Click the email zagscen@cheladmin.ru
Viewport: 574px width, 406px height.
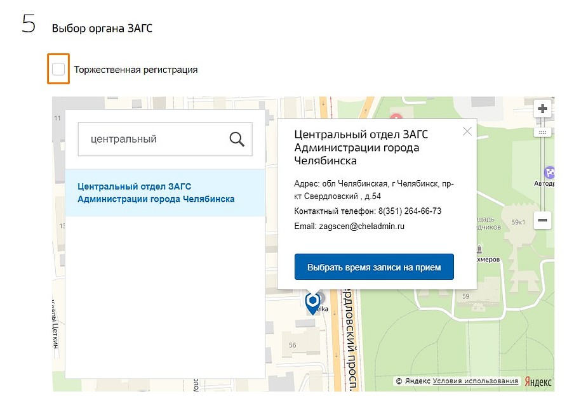362,226
